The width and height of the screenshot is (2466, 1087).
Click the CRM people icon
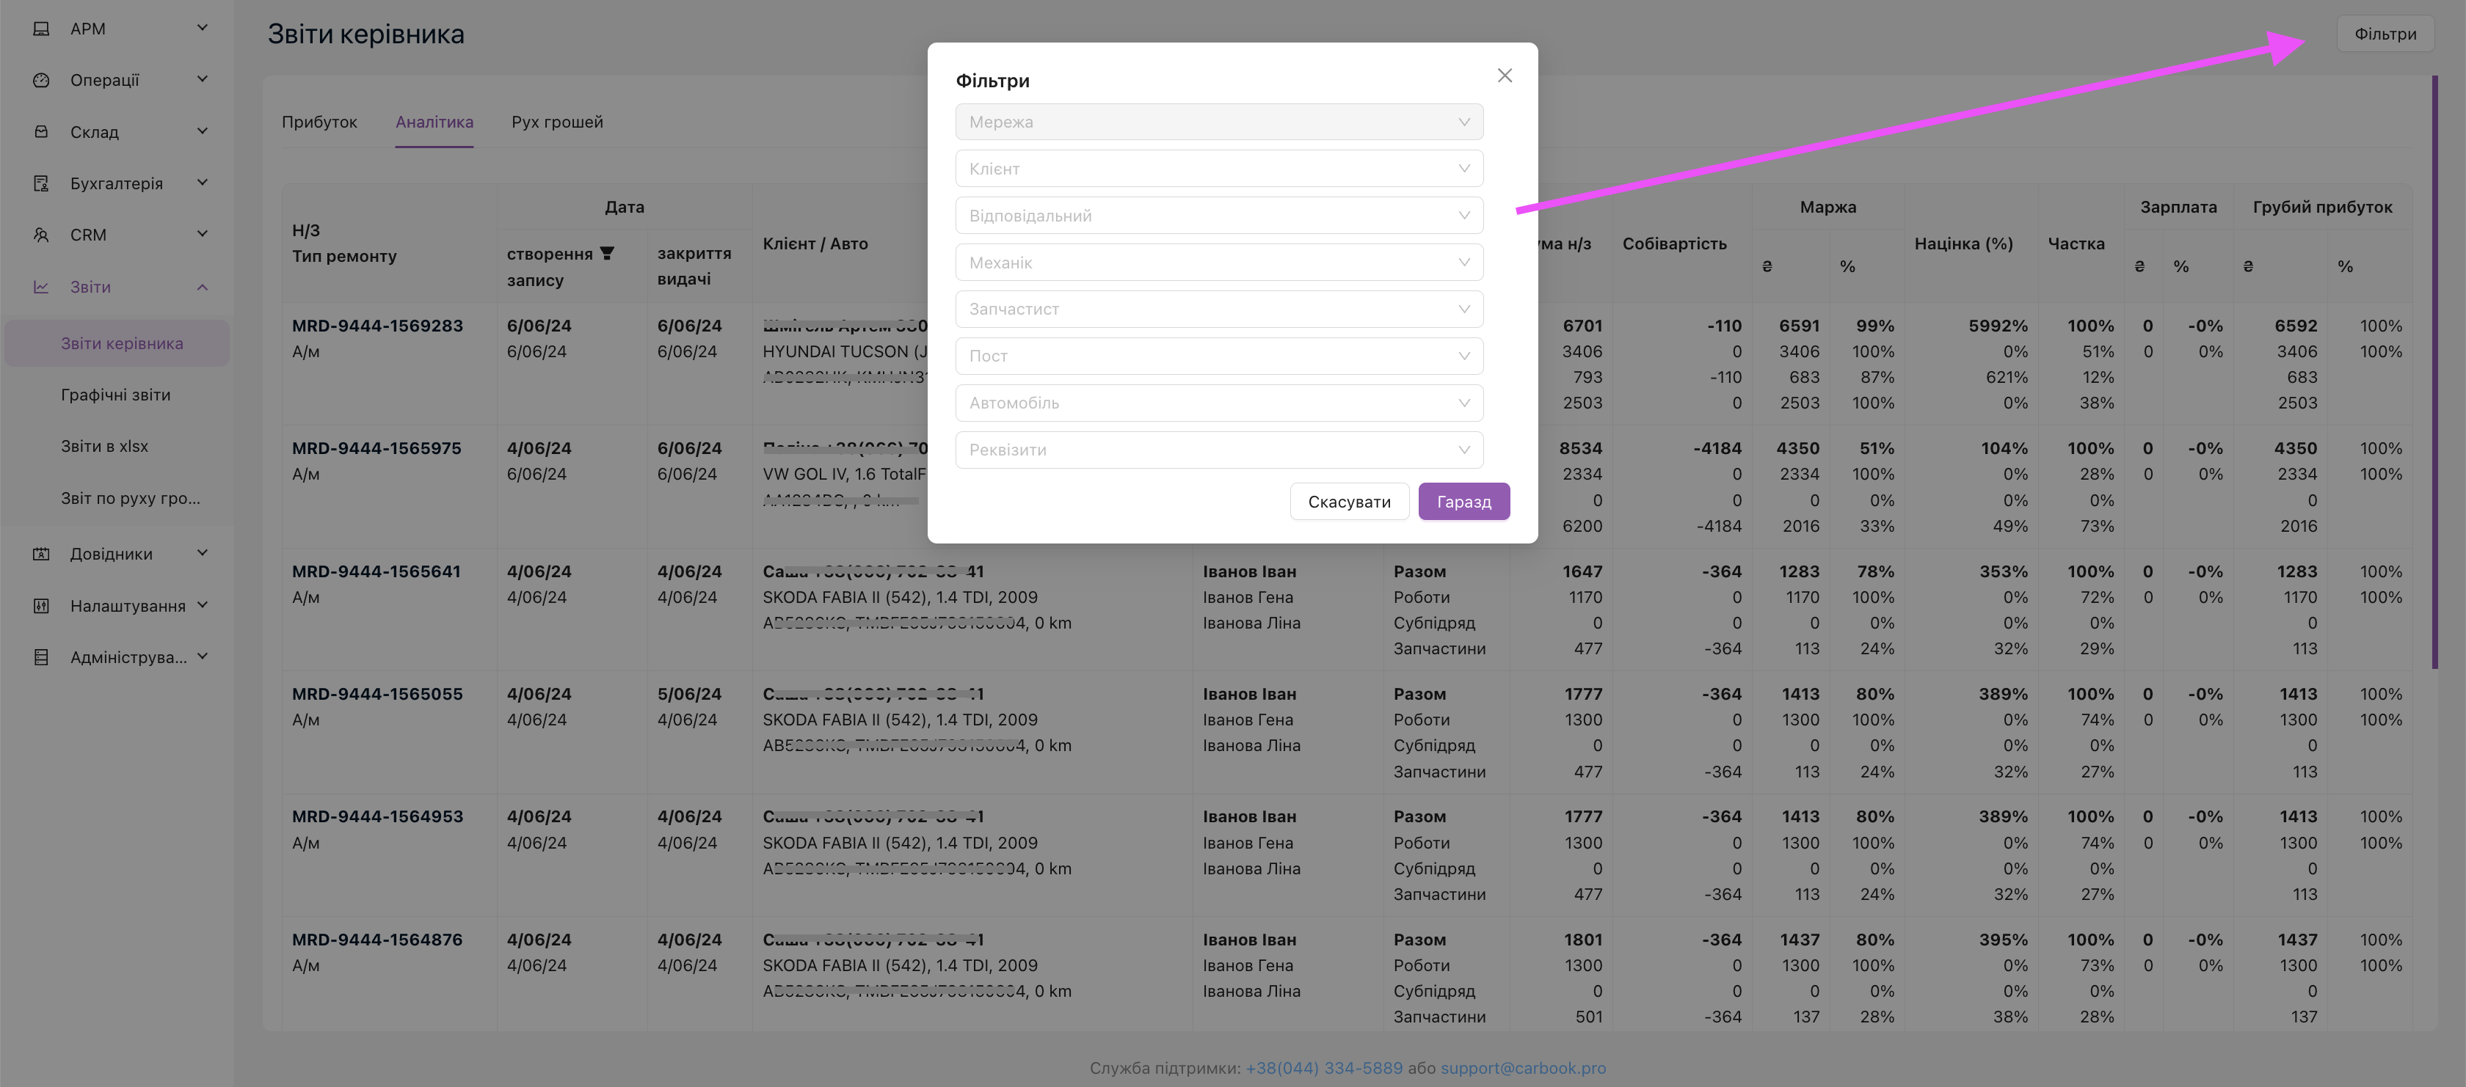click(x=41, y=235)
